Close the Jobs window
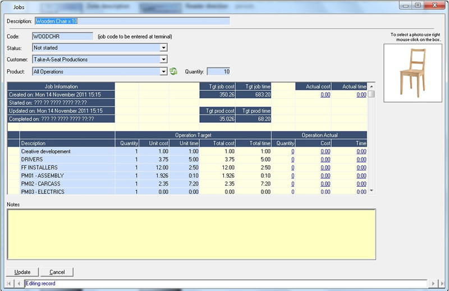Image resolution: width=449 pixels, height=291 pixels. click(x=433, y=4)
